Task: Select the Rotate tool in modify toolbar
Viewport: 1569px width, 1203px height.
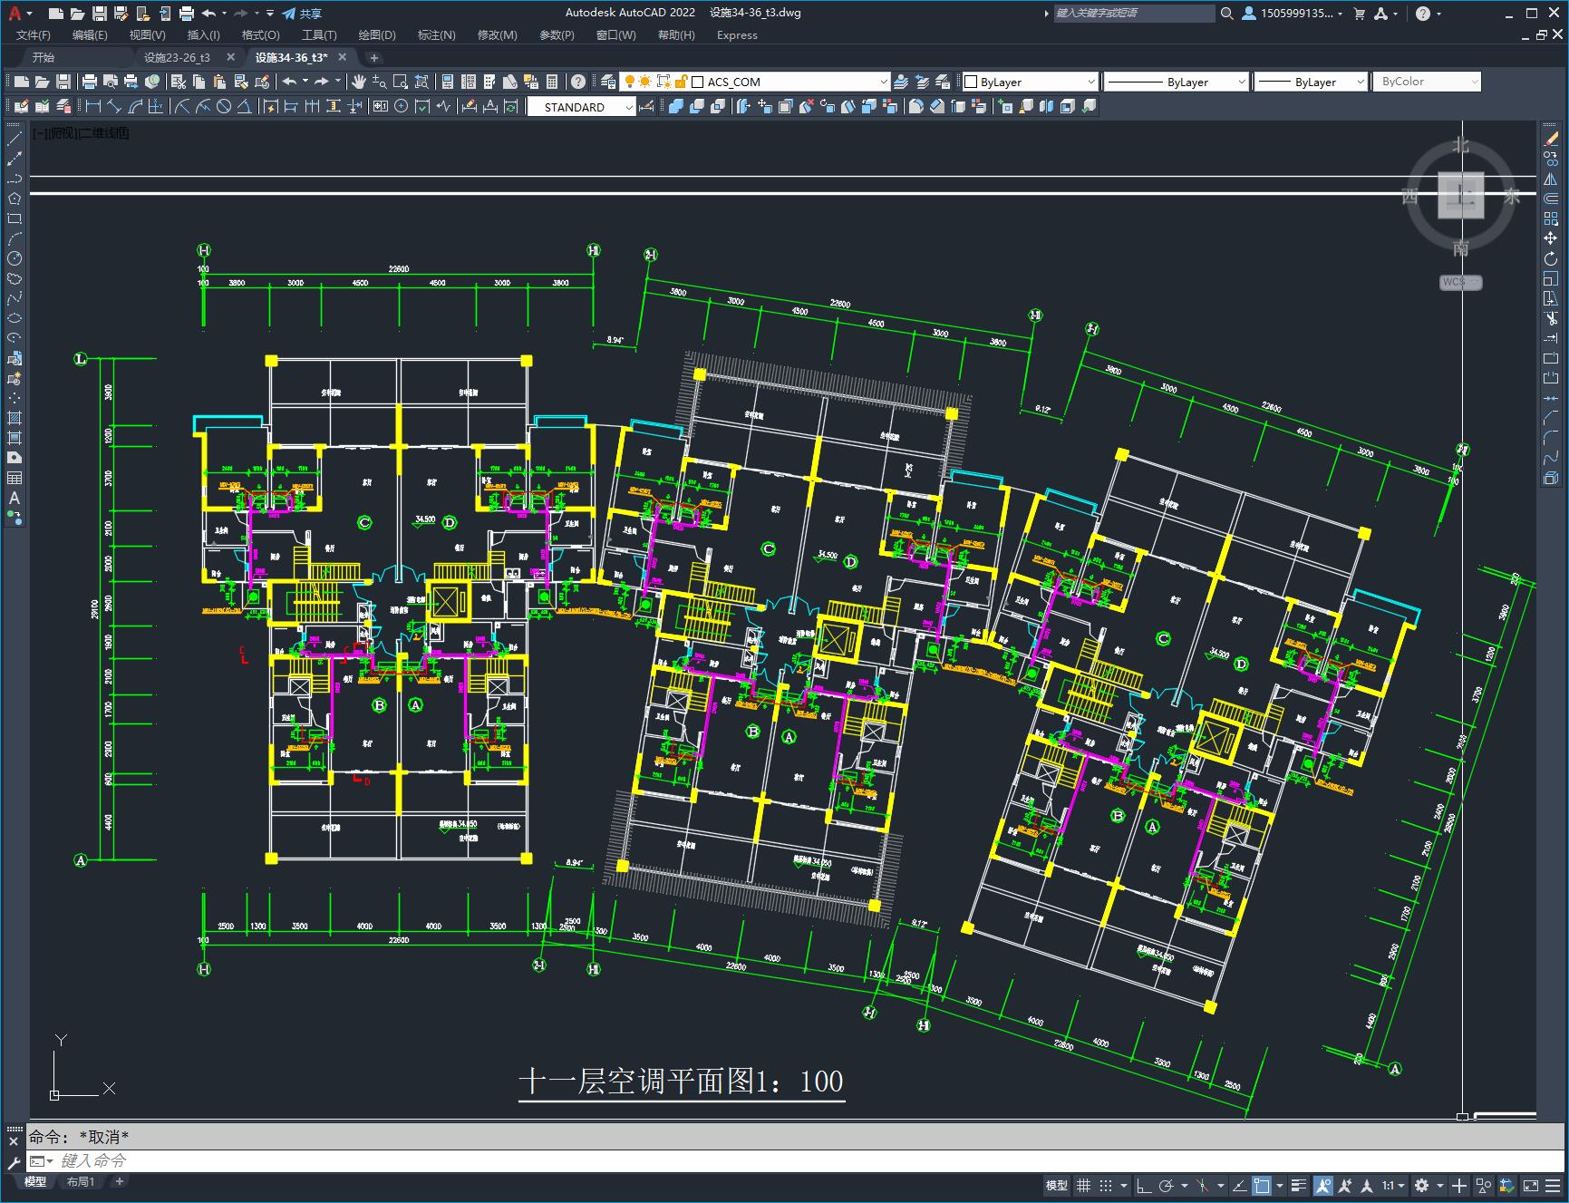Action: point(1551,258)
